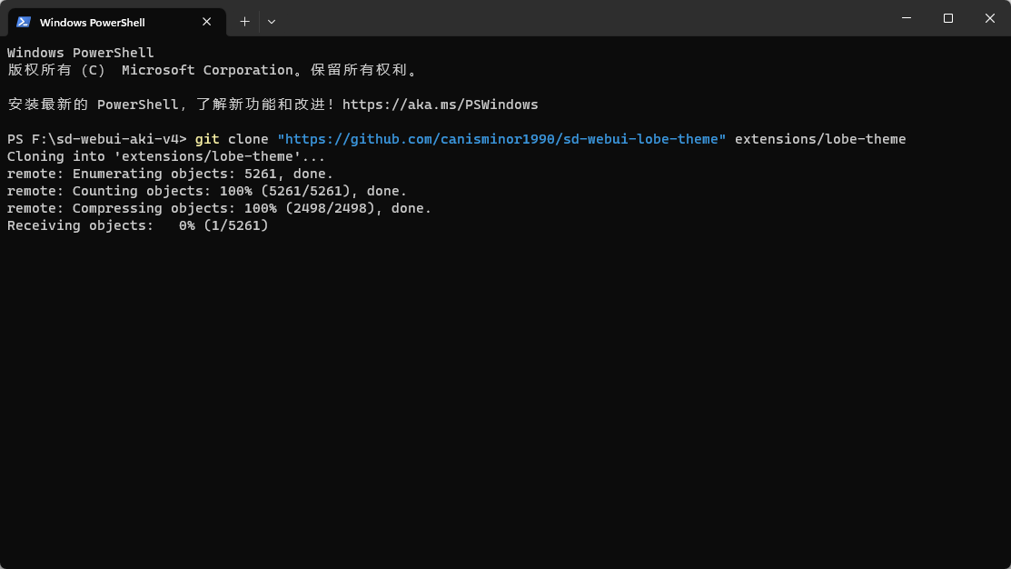Click the Counting objects 100% line
This screenshot has width=1011, height=569.
click(206, 191)
